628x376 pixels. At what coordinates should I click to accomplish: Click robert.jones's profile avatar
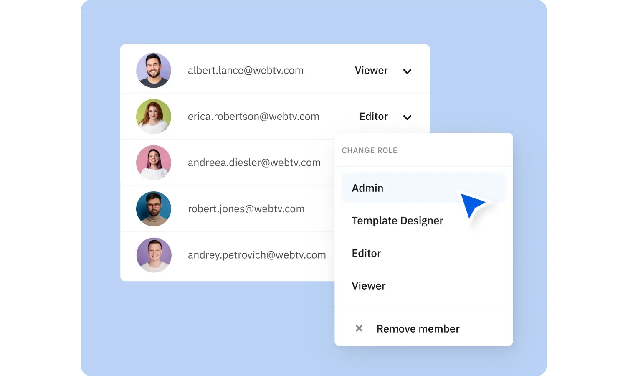(154, 208)
